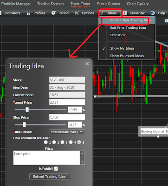168x186 pixels.
Task: Click the Buying silver chart annotation
Action: tap(153, 132)
